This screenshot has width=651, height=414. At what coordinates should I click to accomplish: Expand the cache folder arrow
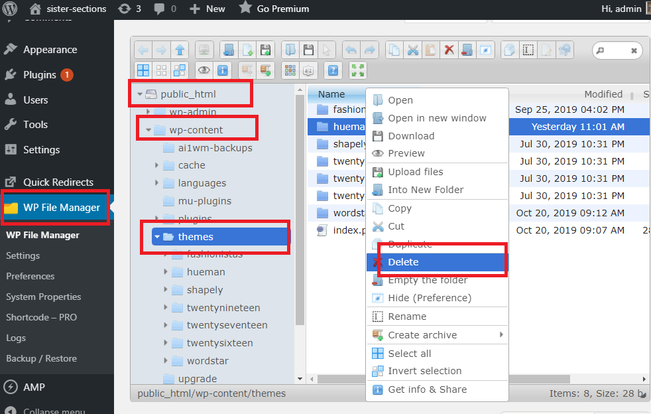pyautogui.click(x=157, y=165)
